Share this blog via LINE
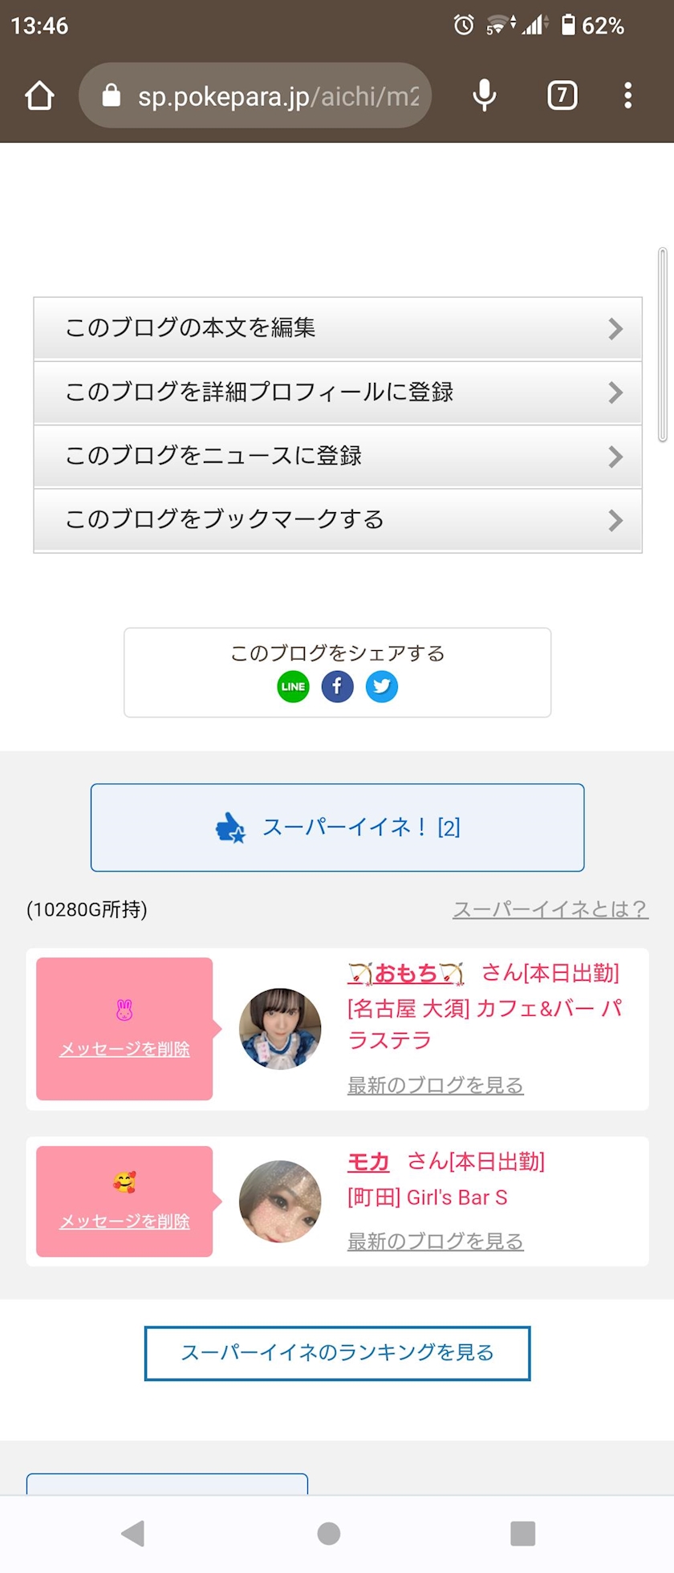 [x=293, y=686]
